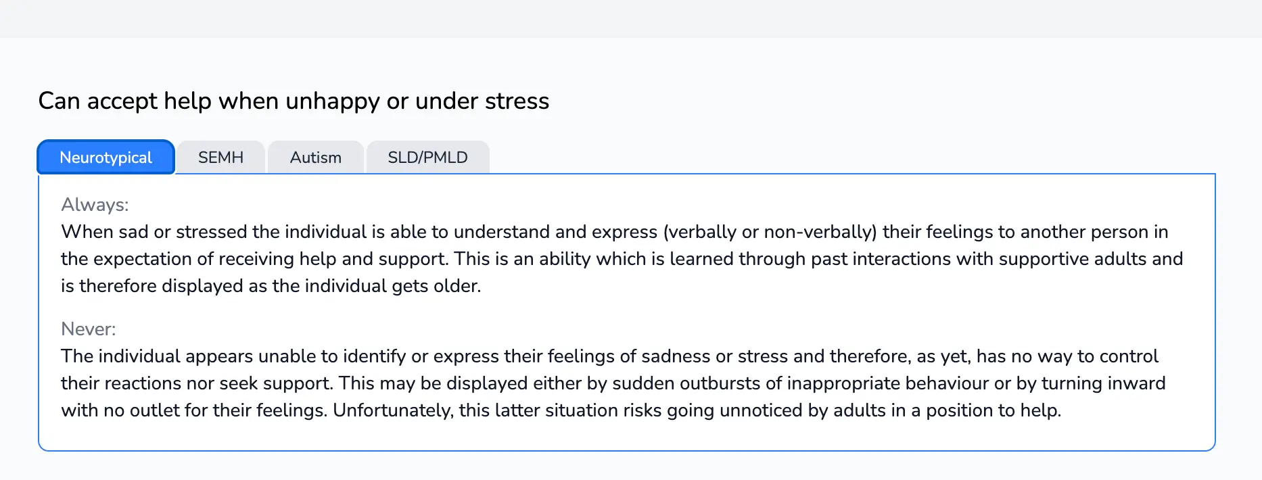Open the Autism tab

(x=315, y=158)
